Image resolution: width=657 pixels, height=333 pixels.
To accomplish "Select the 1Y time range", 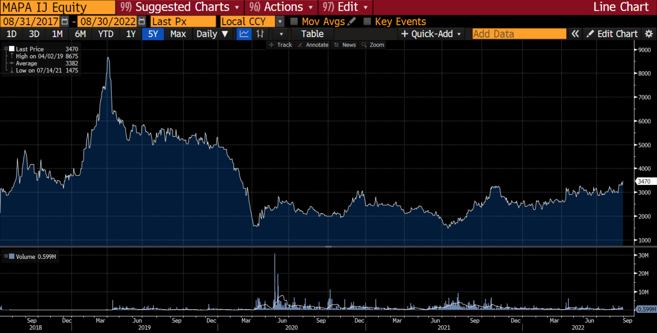I will click(x=131, y=34).
